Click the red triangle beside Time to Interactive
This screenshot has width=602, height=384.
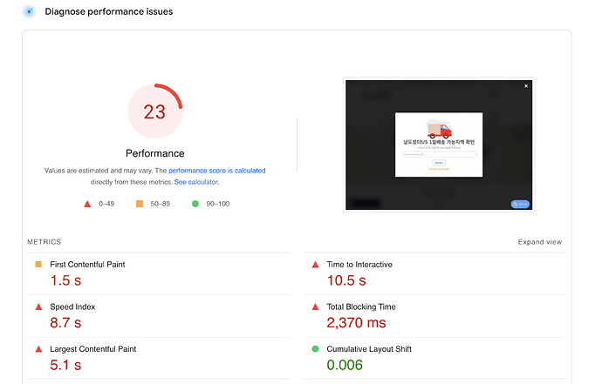(315, 264)
